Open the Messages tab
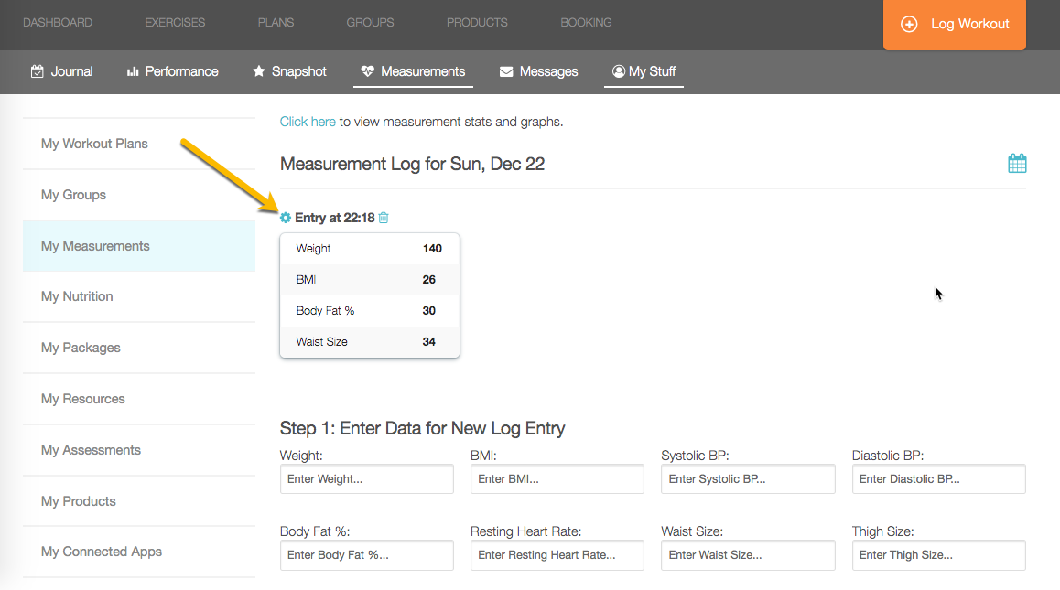 point(539,71)
